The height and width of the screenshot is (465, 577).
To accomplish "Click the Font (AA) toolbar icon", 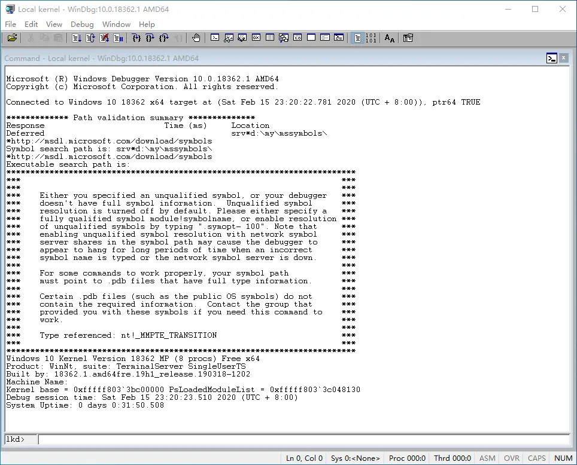I will pos(389,38).
